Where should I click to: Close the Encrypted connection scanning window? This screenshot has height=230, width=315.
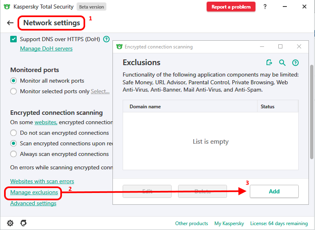[x=299, y=46]
